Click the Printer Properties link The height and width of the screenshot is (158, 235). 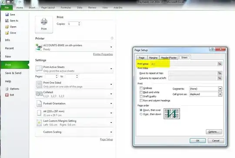click(103, 54)
